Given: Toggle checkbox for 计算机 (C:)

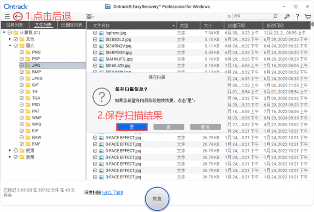Looking at the screenshot, I should point(9,32).
